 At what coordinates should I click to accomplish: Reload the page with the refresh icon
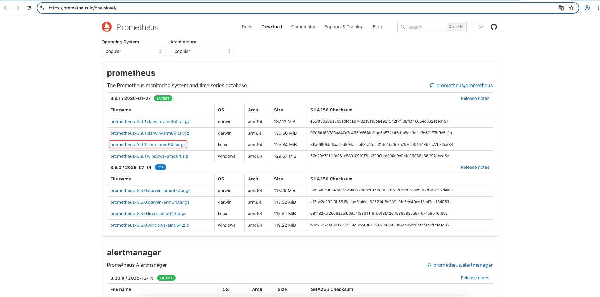pos(29,8)
